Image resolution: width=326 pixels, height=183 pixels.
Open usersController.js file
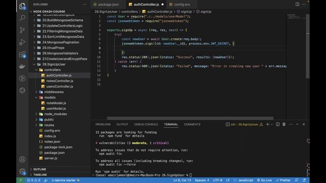coord(60,86)
